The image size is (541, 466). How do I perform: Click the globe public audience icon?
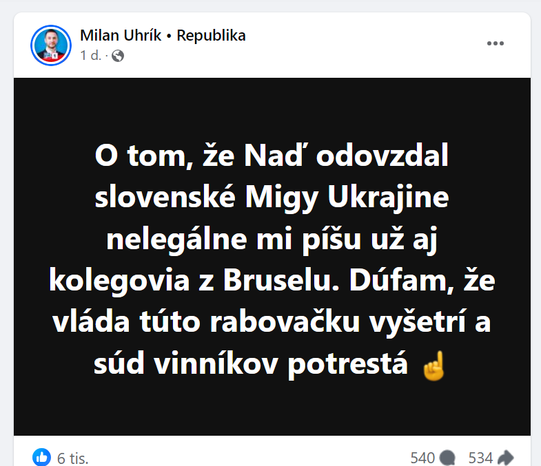coord(118,56)
